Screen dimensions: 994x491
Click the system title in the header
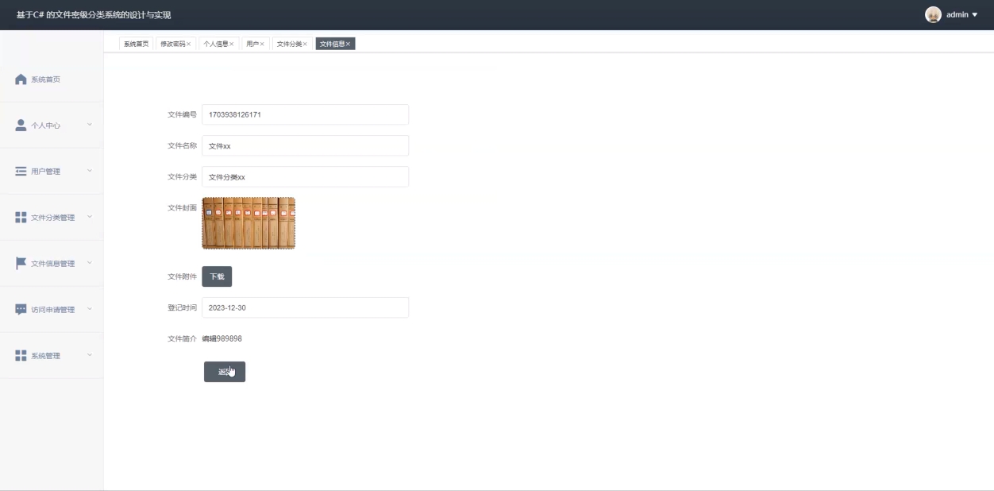tap(94, 15)
